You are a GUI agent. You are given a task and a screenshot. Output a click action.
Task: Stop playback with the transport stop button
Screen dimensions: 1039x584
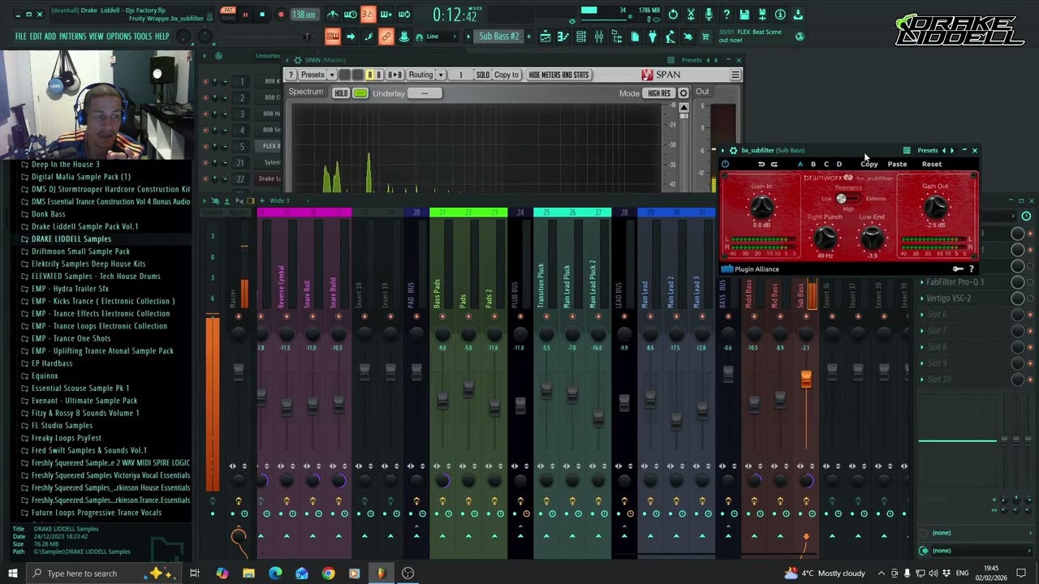point(262,15)
